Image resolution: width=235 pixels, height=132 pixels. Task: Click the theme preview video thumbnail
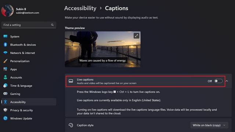point(103,49)
